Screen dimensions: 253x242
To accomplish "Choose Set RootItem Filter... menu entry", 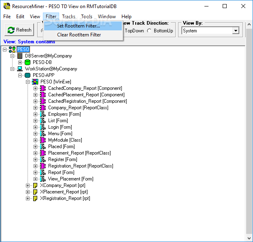I will click(x=83, y=26).
